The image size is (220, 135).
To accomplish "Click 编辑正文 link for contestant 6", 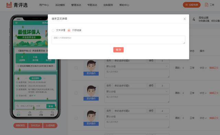I will pos(214,68).
